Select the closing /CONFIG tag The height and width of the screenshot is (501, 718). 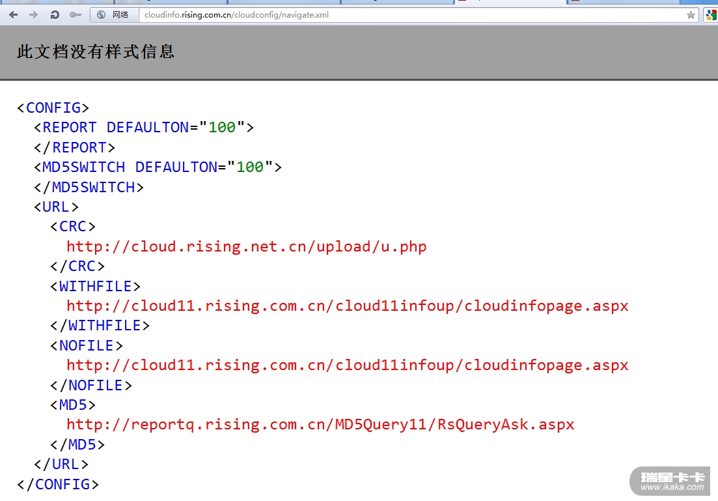coord(58,485)
